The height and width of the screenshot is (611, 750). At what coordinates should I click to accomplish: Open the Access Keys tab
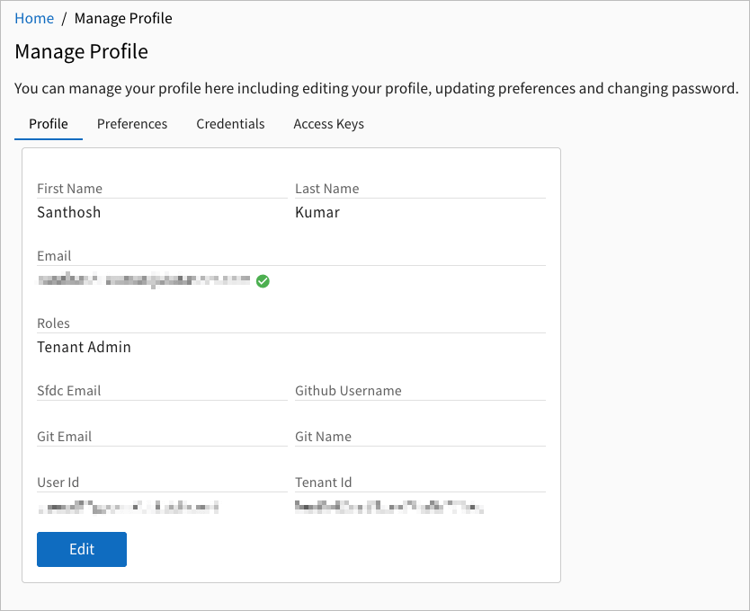pyautogui.click(x=328, y=124)
